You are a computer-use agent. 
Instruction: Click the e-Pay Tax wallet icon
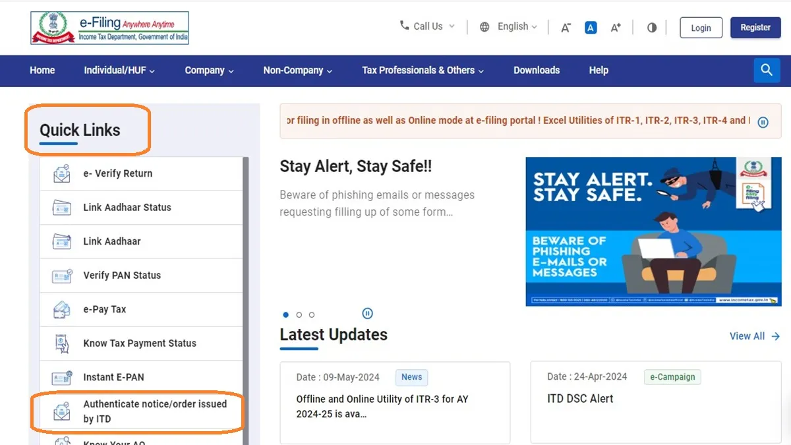click(x=61, y=310)
